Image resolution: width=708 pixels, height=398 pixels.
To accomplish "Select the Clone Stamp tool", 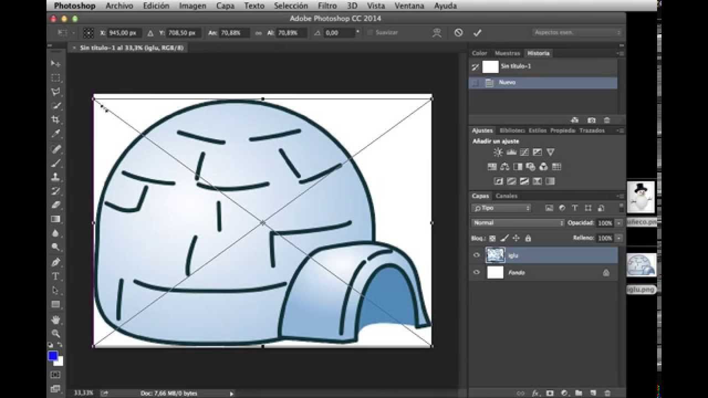I will point(55,177).
